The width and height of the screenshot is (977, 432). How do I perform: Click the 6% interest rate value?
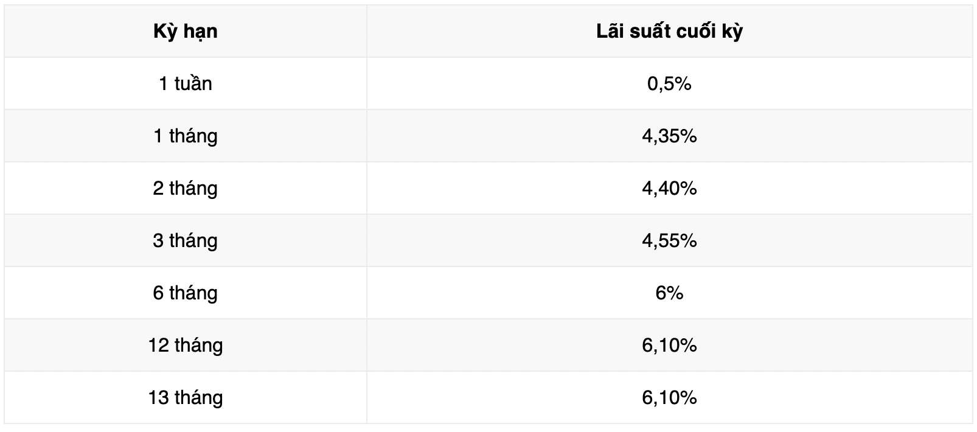click(x=669, y=293)
